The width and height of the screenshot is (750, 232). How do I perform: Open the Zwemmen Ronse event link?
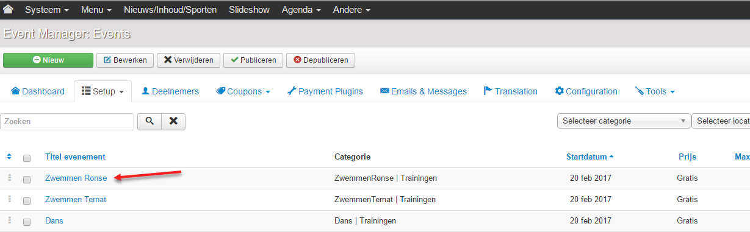click(x=76, y=178)
